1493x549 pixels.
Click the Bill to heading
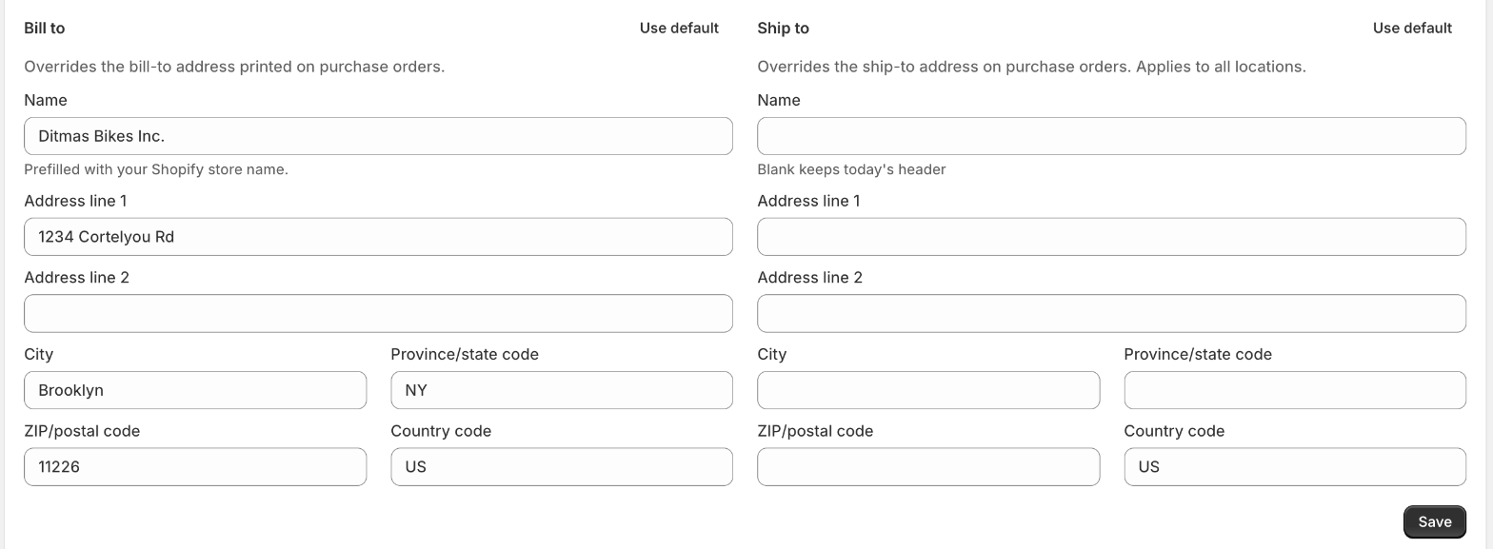(45, 28)
